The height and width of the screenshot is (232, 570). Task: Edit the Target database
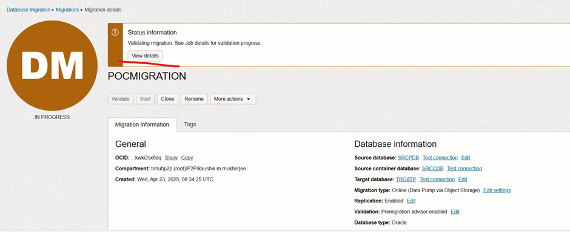pyautogui.click(x=463, y=179)
